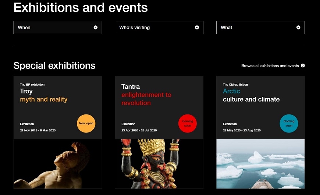Screen dimensions: 320x195
Task: Open the Troy myth and reality title
Action: pyautogui.click(x=43, y=95)
